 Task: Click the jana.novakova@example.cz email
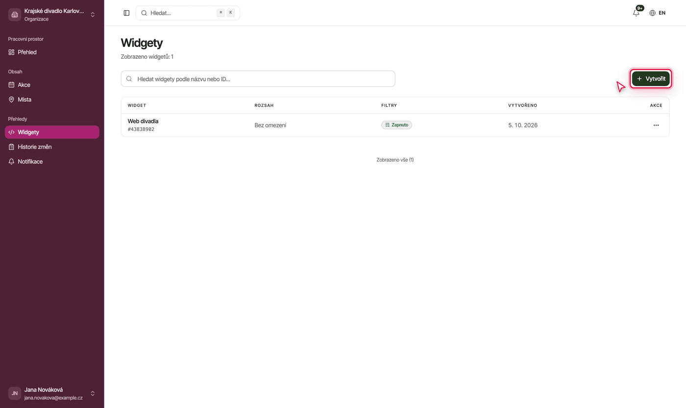click(x=53, y=398)
